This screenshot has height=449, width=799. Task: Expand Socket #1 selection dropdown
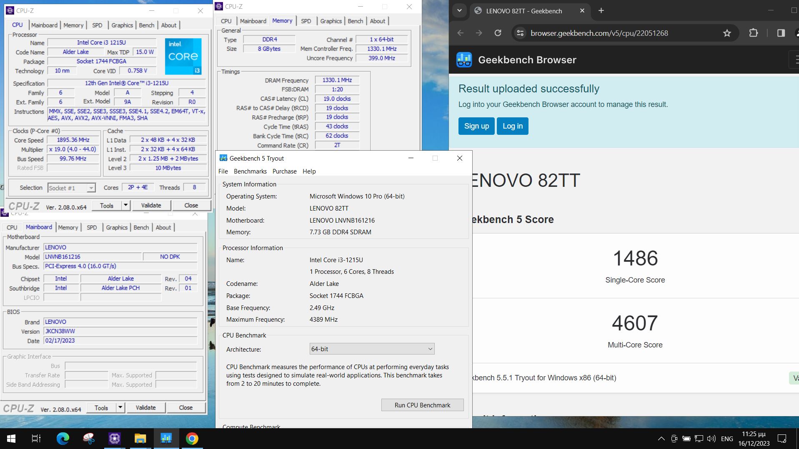coord(91,188)
